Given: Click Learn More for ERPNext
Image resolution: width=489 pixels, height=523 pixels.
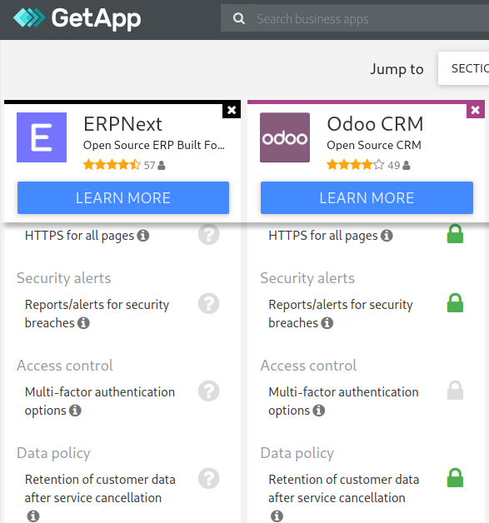Looking at the screenshot, I should coord(123,198).
